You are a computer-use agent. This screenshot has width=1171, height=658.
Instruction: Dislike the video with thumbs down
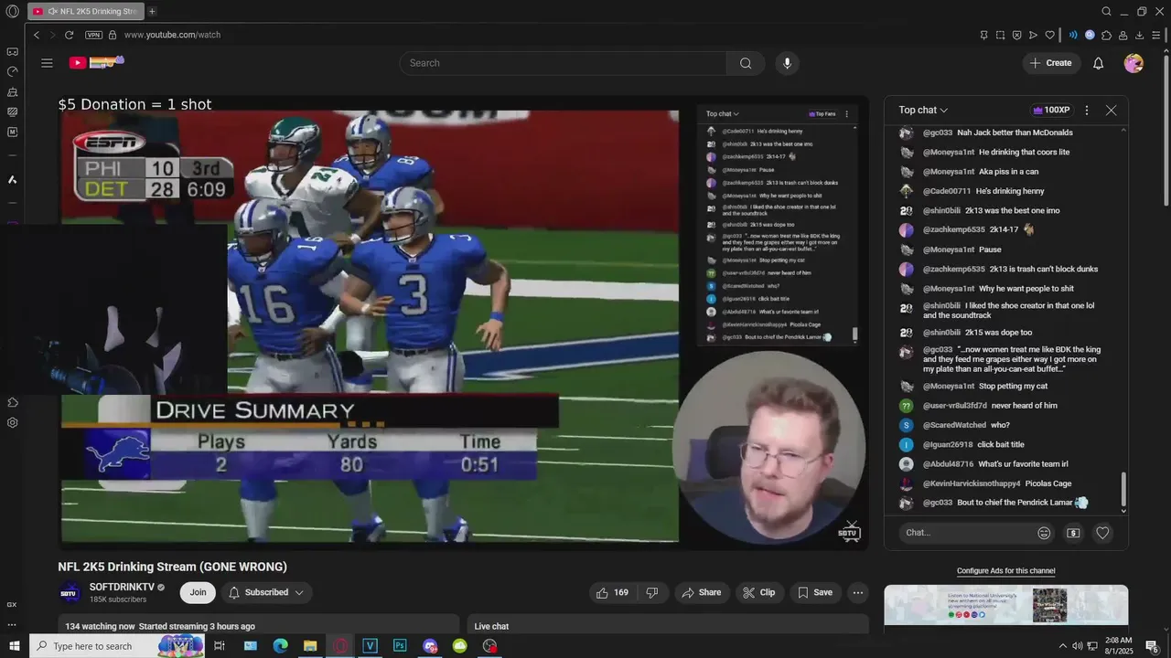click(x=652, y=592)
